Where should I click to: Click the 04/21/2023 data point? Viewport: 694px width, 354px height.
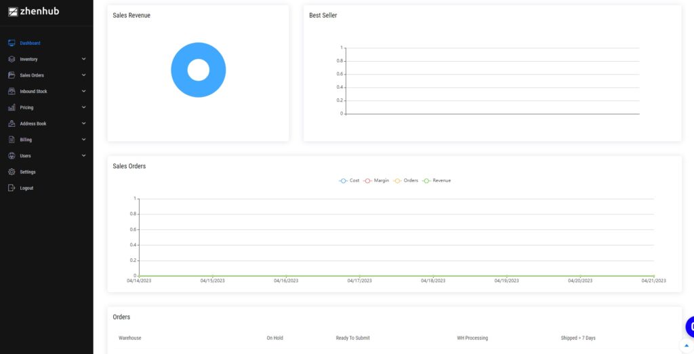[x=654, y=276]
